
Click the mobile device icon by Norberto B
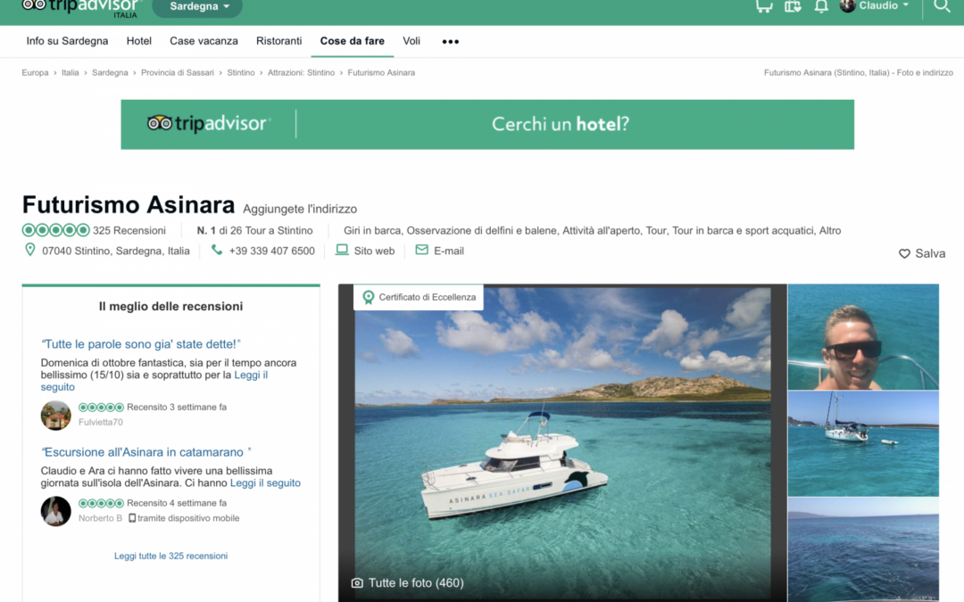click(x=131, y=518)
